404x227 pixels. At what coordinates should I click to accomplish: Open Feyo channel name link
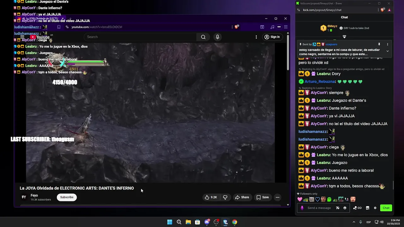[34, 195]
